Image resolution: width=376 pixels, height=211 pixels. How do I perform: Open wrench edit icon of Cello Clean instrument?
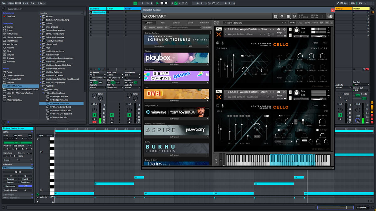[218, 29]
